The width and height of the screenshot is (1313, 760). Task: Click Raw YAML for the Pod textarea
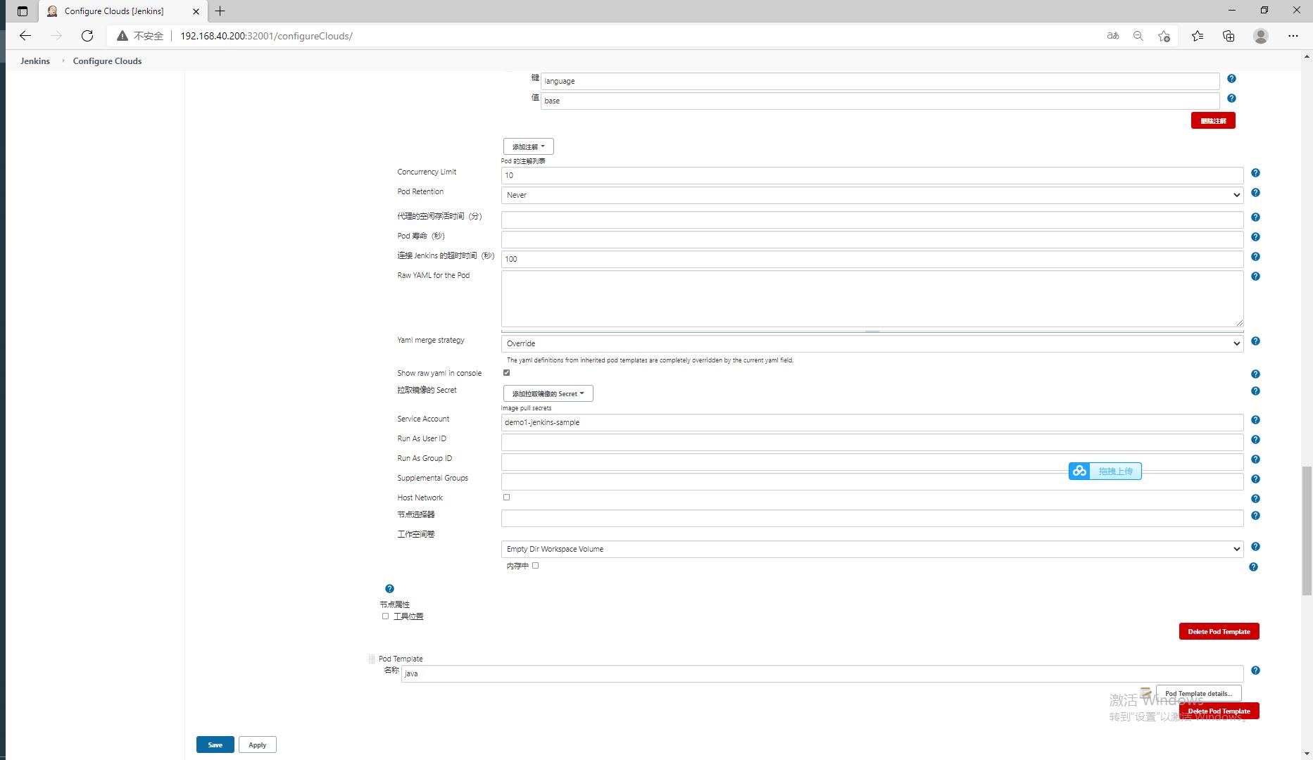872,299
